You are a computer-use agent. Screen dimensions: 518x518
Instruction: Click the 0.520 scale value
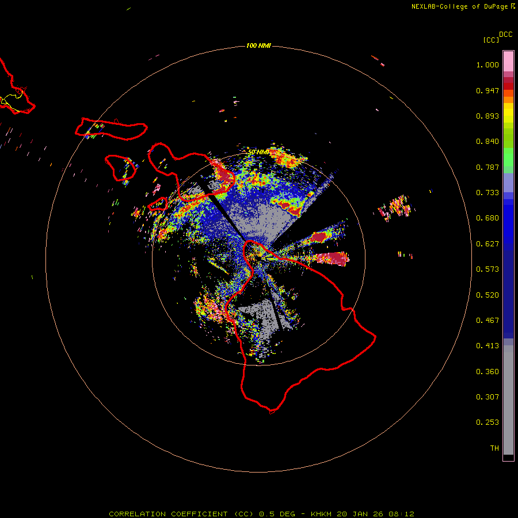pyautogui.click(x=487, y=295)
